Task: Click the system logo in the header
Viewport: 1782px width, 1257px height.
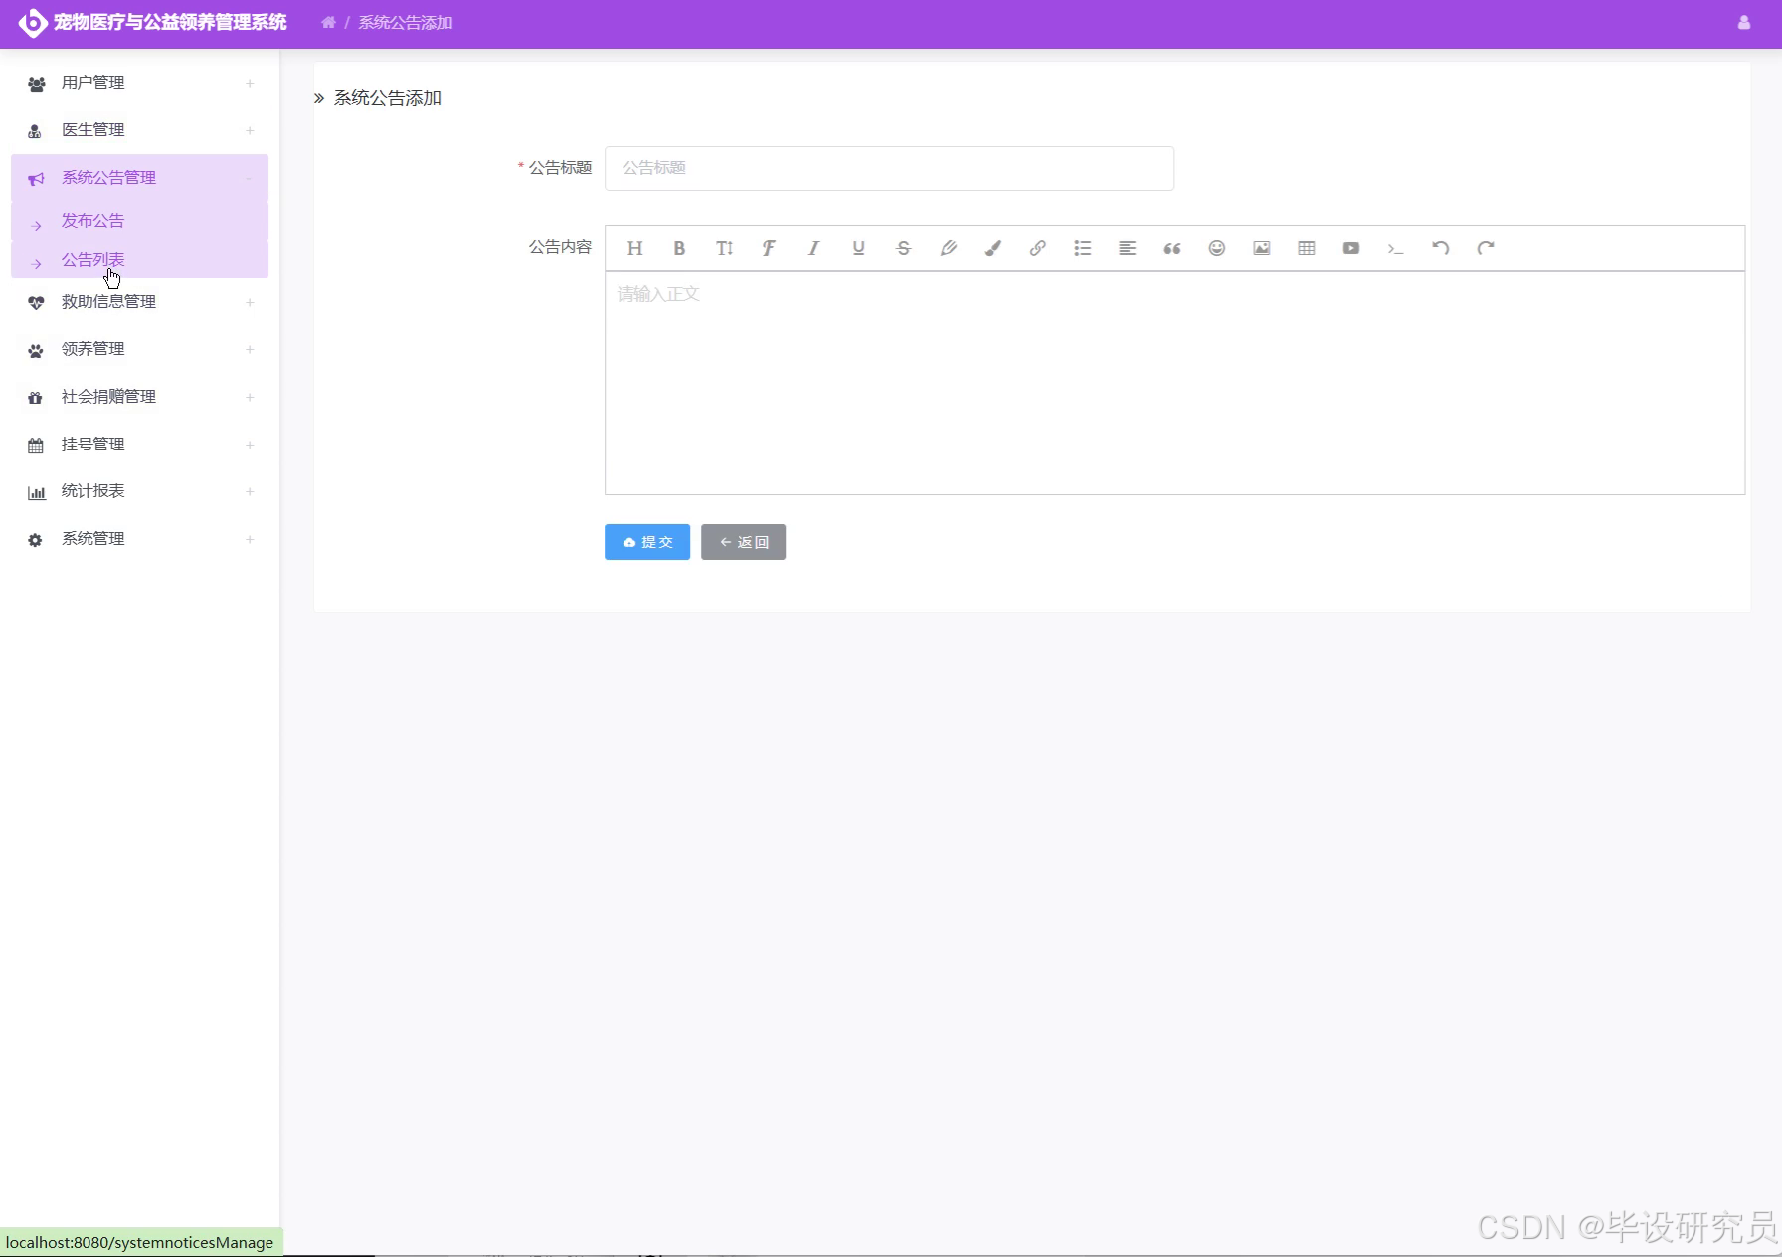Action: (32, 22)
